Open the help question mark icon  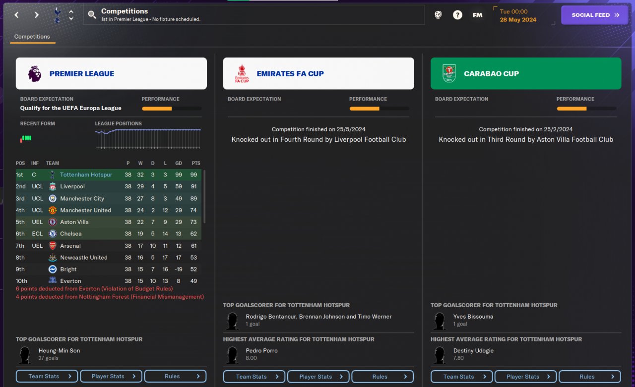(457, 15)
